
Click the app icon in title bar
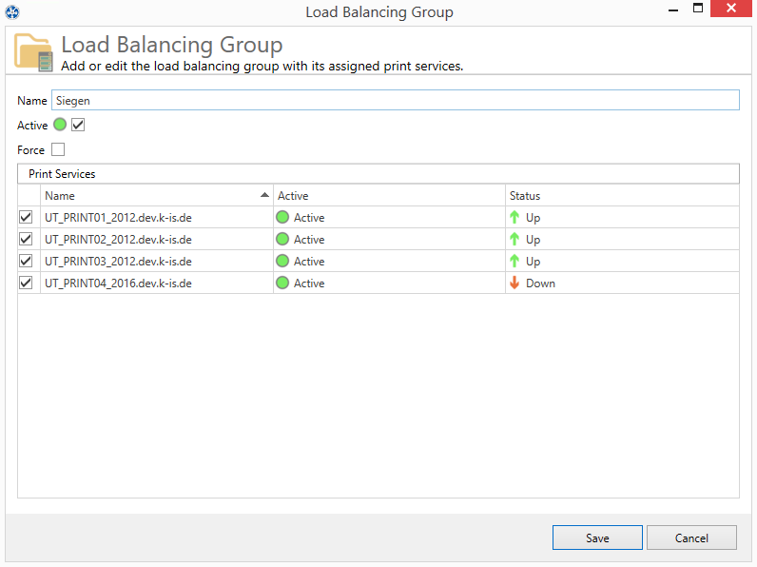click(x=12, y=12)
